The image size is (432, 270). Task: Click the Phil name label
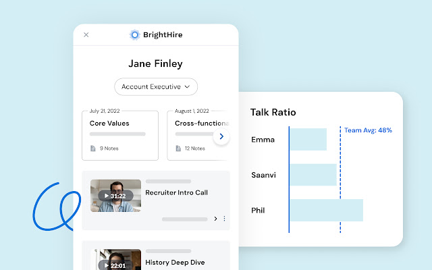point(258,211)
